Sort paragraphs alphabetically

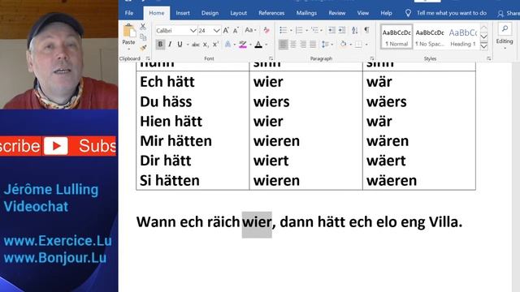click(x=355, y=31)
